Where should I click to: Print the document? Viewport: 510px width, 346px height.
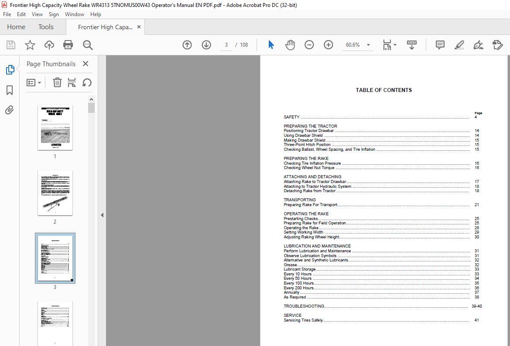tap(68, 45)
